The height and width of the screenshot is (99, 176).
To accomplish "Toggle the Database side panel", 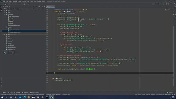I will pyautogui.click(x=175, y=9).
